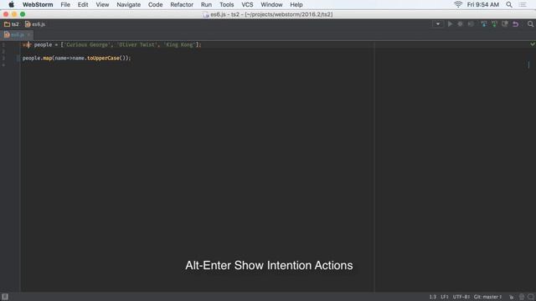Open the VCS menu
The height and width of the screenshot is (301, 536).
[x=247, y=4]
